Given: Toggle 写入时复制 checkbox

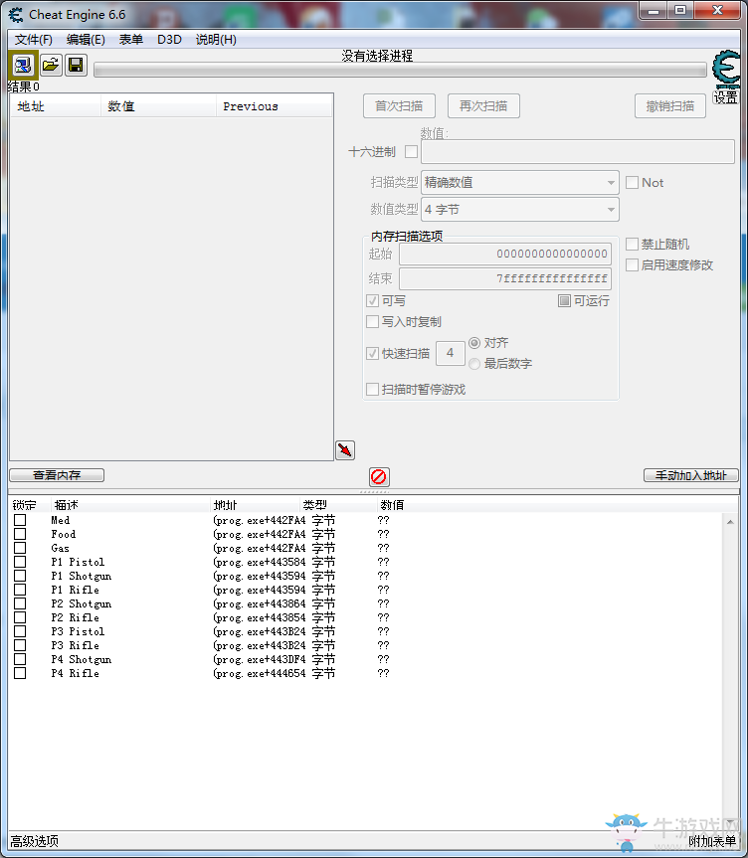Looking at the screenshot, I should [372, 321].
